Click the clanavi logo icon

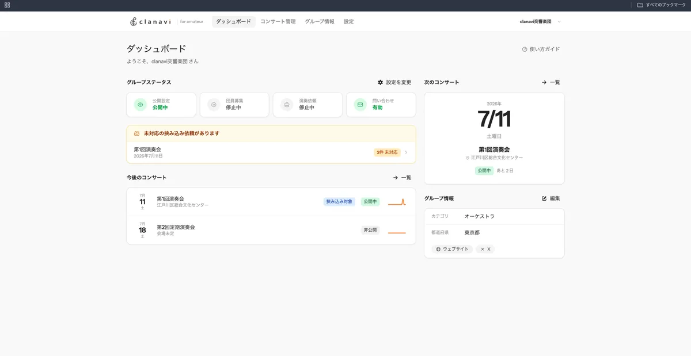(134, 22)
